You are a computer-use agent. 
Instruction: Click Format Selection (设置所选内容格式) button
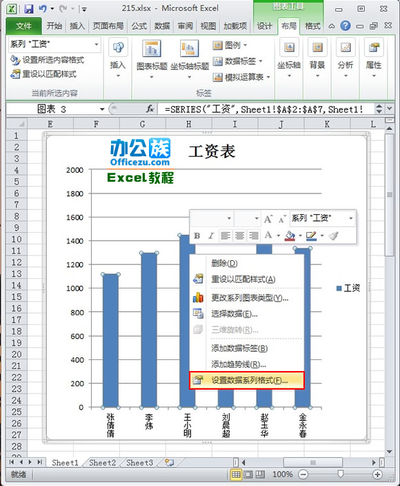47,60
